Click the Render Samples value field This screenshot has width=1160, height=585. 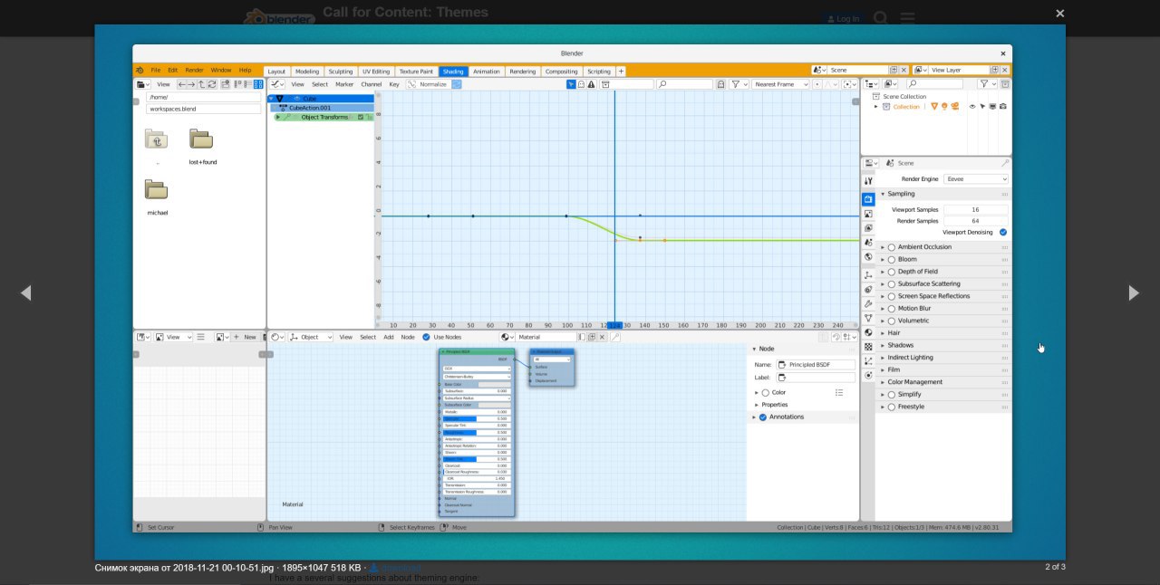point(976,221)
